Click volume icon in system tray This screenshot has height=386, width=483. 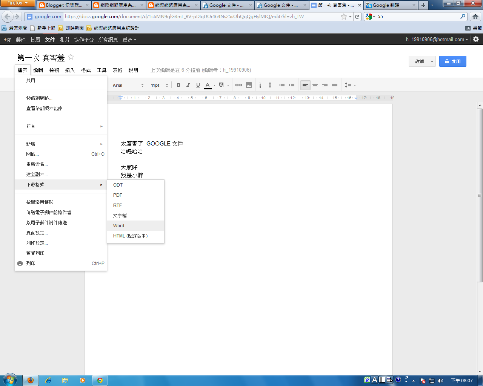(440, 380)
